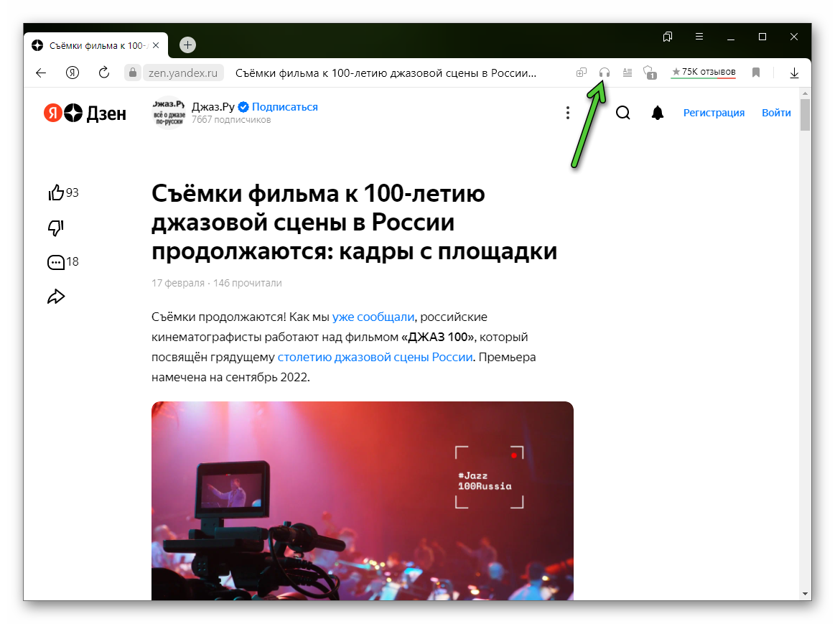This screenshot has width=835, height=624.
Task: Click the headphones read-aloud icon
Action: click(605, 73)
